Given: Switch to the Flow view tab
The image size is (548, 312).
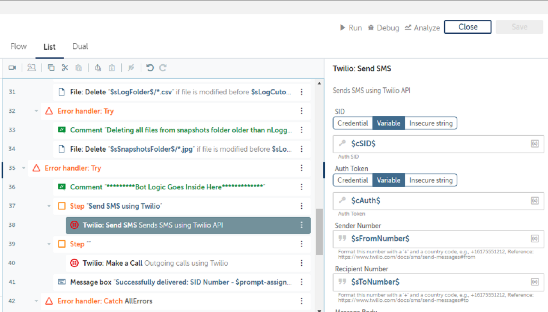Looking at the screenshot, I should pos(18,47).
